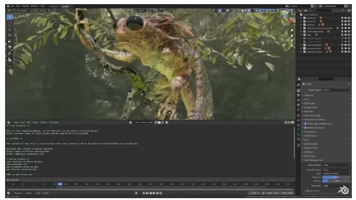Open the File menu
The height and width of the screenshot is (200, 356).
click(12, 6)
